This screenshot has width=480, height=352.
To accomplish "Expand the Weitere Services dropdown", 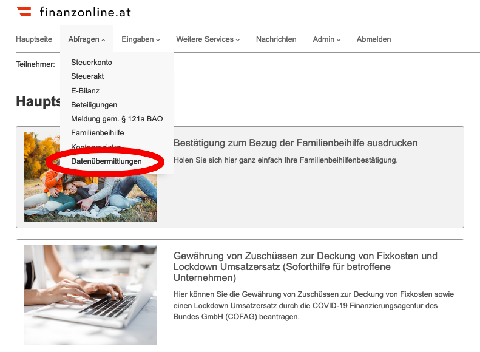I will point(208,39).
